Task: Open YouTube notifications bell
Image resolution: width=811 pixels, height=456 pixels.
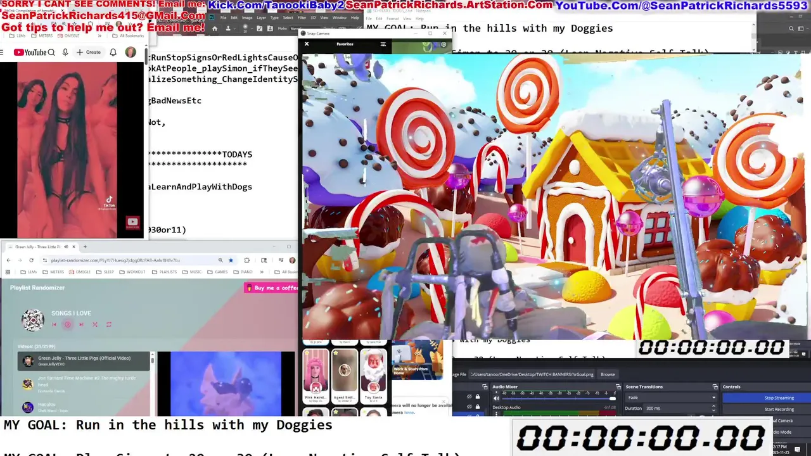Action: coord(113,53)
